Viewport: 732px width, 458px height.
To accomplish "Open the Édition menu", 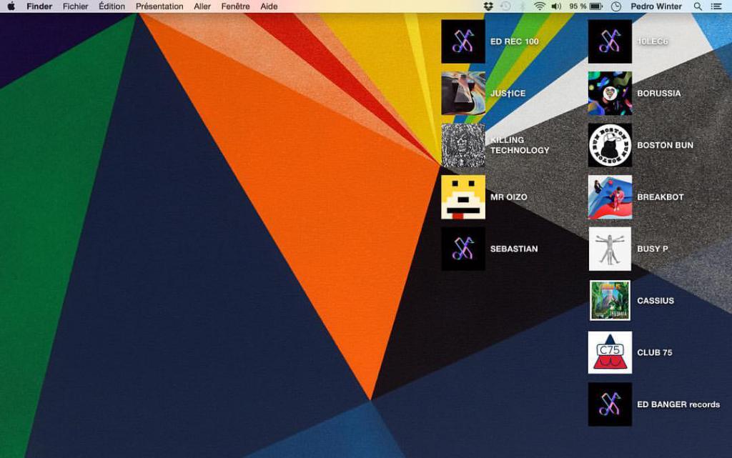I will point(112,6).
